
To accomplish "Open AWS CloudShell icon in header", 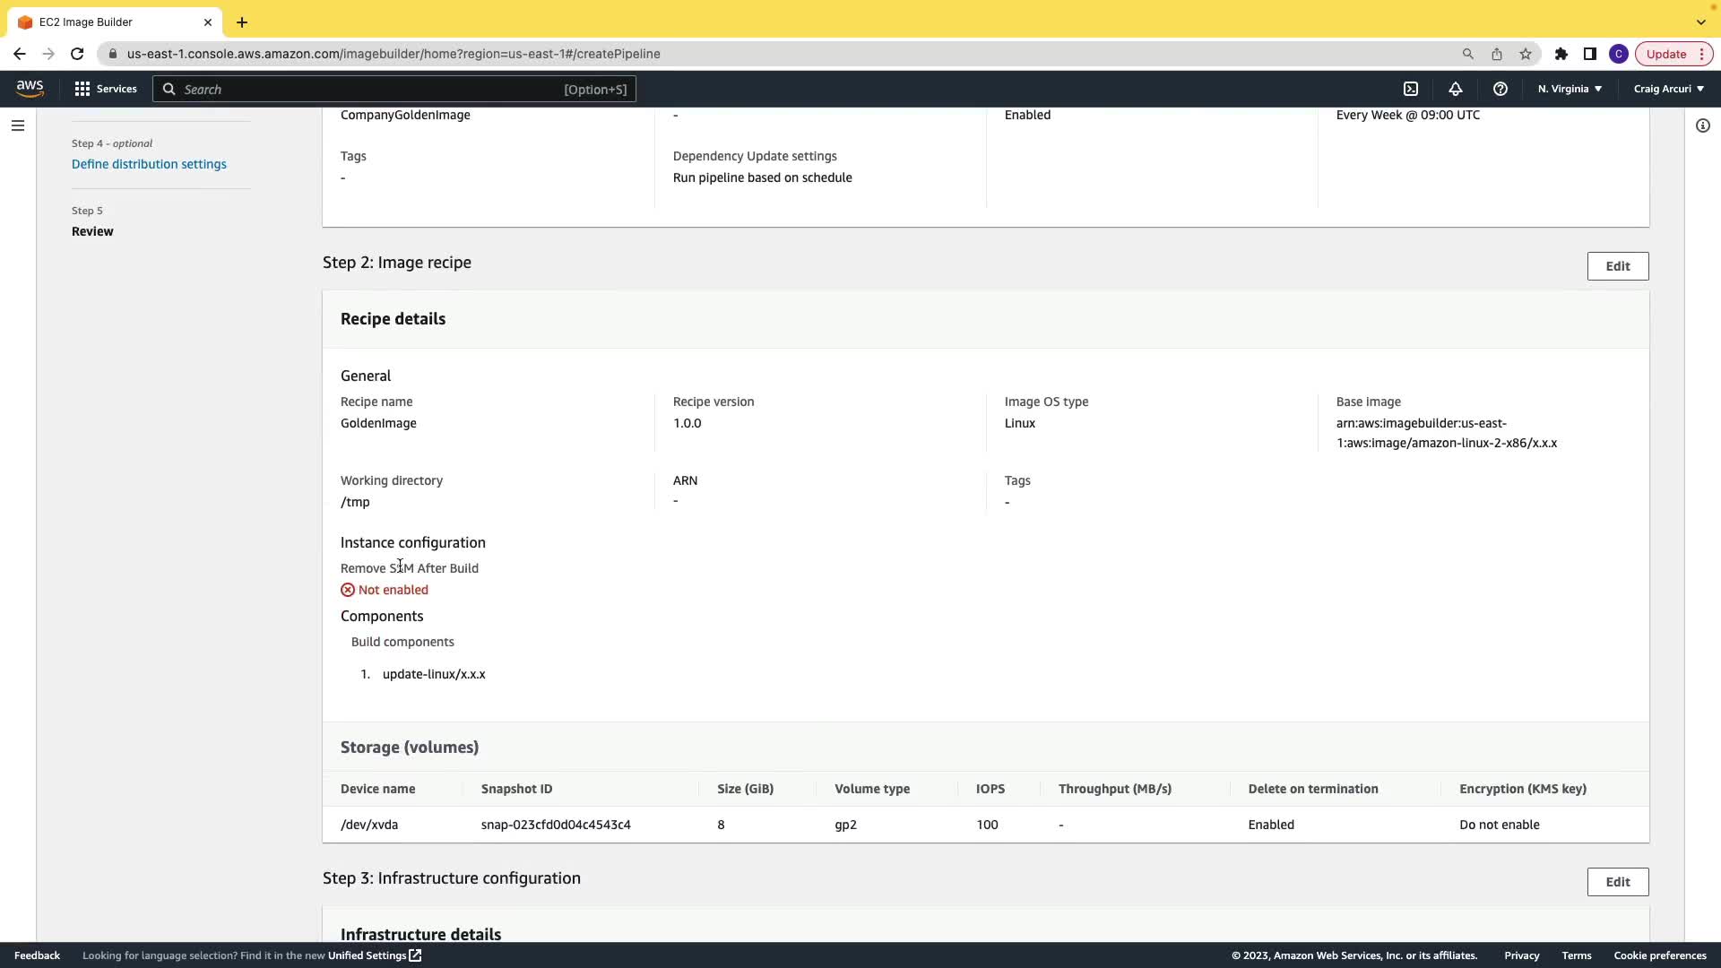I will pyautogui.click(x=1411, y=89).
